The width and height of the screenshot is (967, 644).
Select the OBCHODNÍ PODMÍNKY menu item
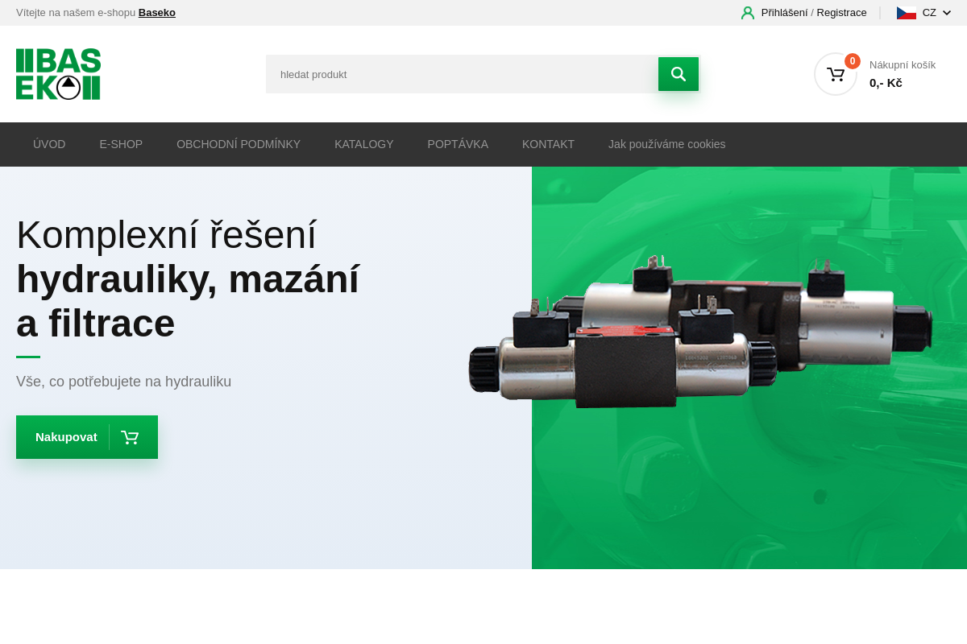pyautogui.click(x=239, y=144)
